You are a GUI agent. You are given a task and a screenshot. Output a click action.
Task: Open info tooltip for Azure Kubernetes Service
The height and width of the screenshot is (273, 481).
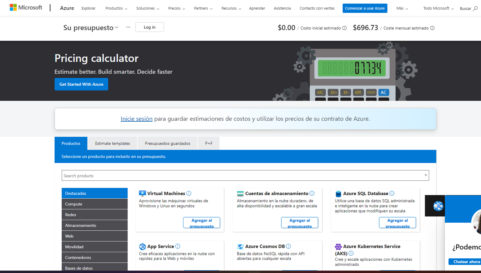[351, 254]
